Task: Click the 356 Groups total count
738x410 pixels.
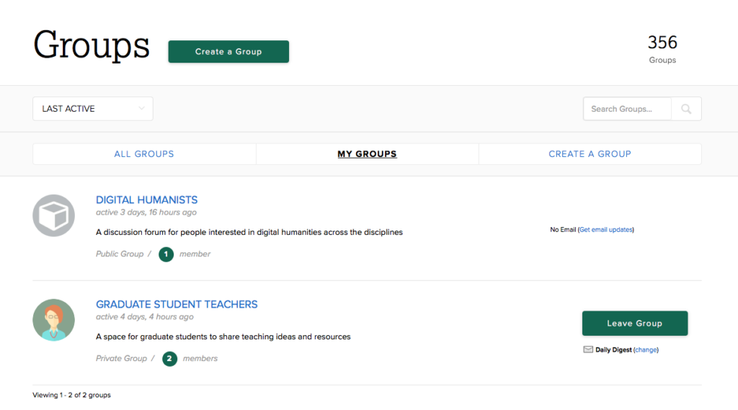Action: point(662,43)
